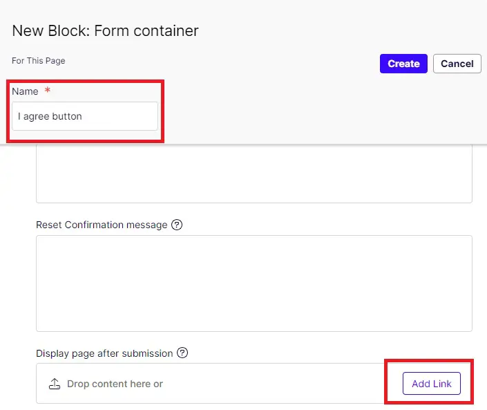Click the 'Reset Confirmation message' label
This screenshot has width=487, height=410.
102,225
